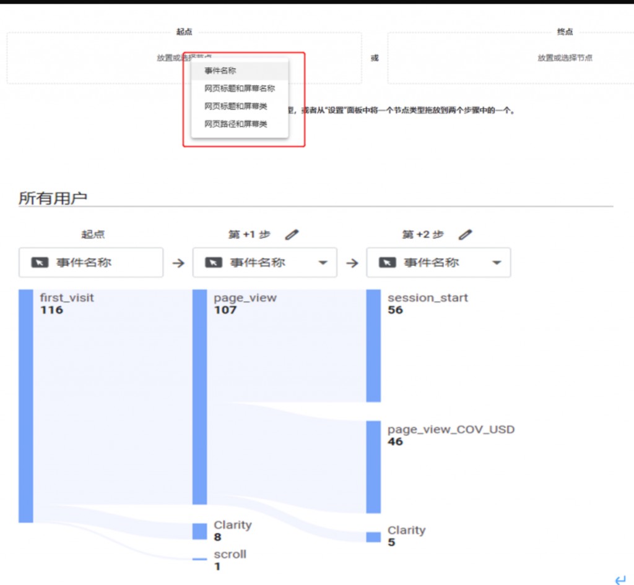The image size is (634, 585).
Task: Click the arrow between step +1 and step +2
Action: pos(352,263)
